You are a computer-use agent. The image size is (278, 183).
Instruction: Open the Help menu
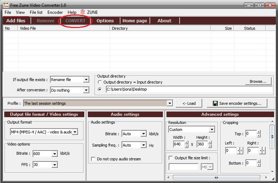[72, 12]
